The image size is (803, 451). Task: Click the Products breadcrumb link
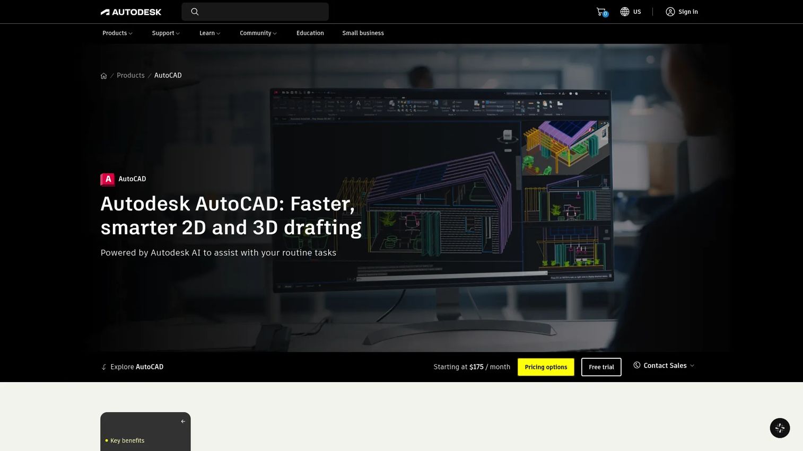130,75
